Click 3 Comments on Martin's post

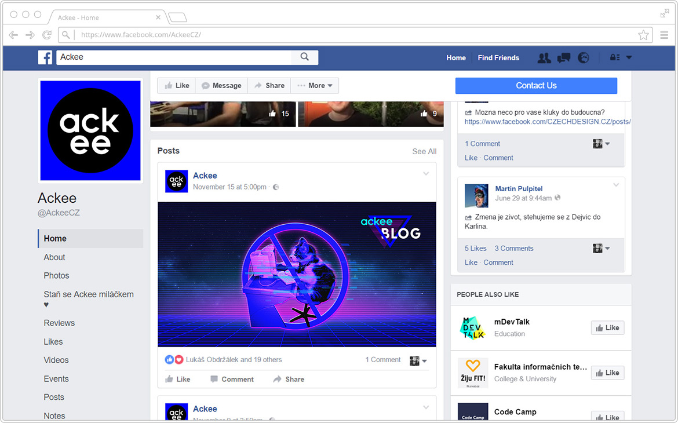tap(513, 248)
